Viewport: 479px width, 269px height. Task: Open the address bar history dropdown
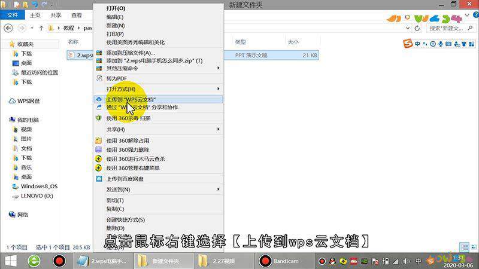[408, 28]
